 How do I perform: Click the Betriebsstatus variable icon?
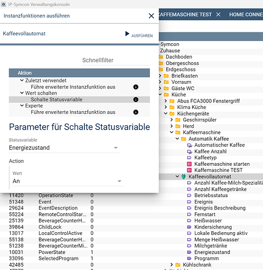point(189,195)
